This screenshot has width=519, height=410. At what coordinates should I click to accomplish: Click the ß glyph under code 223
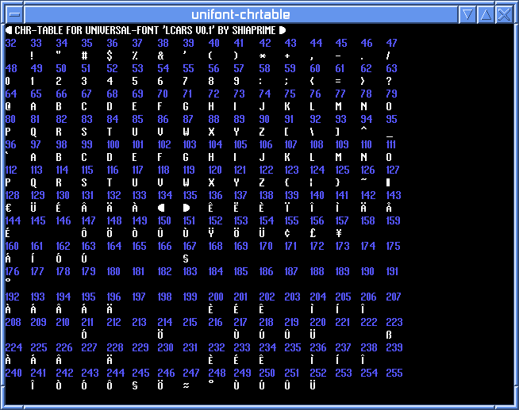(389, 335)
